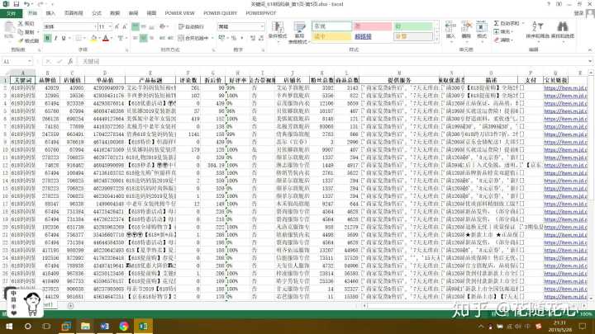Click into the formula bar input
595x334 pixels.
pos(333,61)
